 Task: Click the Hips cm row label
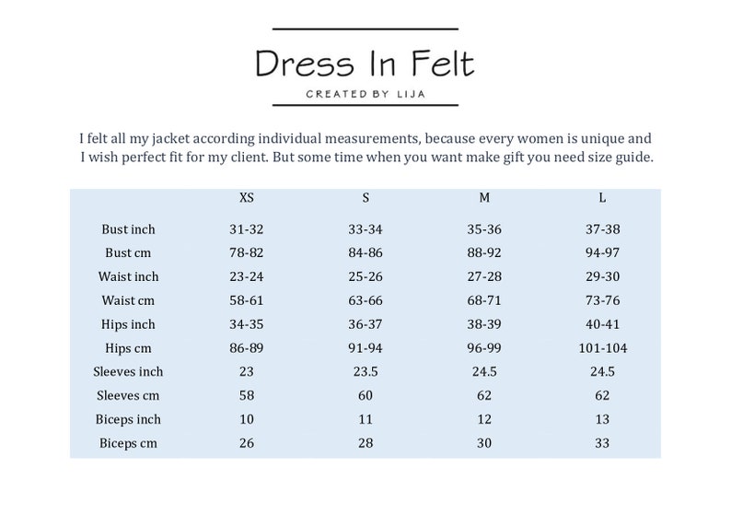128,348
